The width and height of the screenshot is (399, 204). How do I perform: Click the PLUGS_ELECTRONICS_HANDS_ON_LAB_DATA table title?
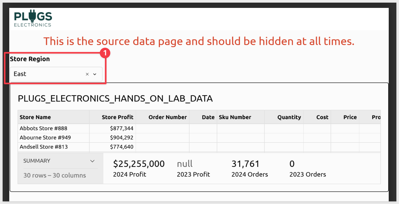pyautogui.click(x=115, y=99)
